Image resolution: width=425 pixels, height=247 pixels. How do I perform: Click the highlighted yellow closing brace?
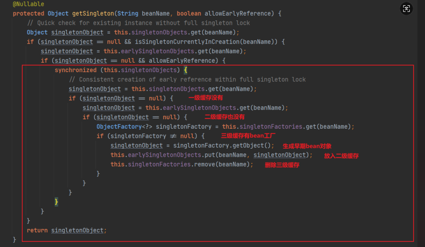(57, 202)
